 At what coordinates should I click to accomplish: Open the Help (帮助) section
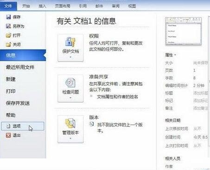pyautogui.click(x=11, y=115)
